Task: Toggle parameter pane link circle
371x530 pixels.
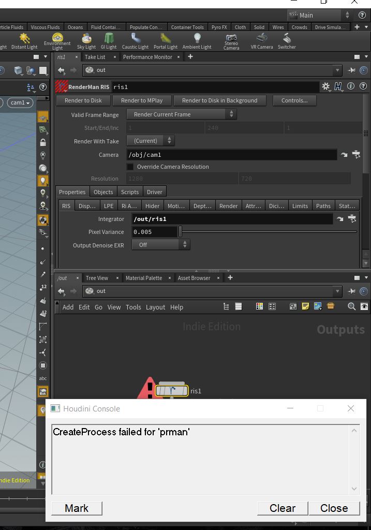Action: [364, 70]
